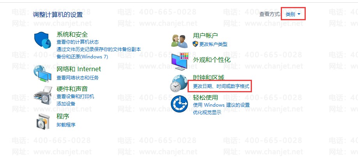Select the 优化视觉显示 link
The height and width of the screenshot is (160, 358).
click(207, 113)
